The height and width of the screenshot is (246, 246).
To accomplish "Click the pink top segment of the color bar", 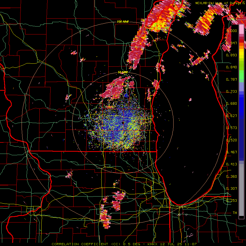I will (241, 29).
